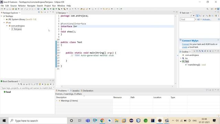Open the New Task dropdown arrow in Task List

(194, 16)
